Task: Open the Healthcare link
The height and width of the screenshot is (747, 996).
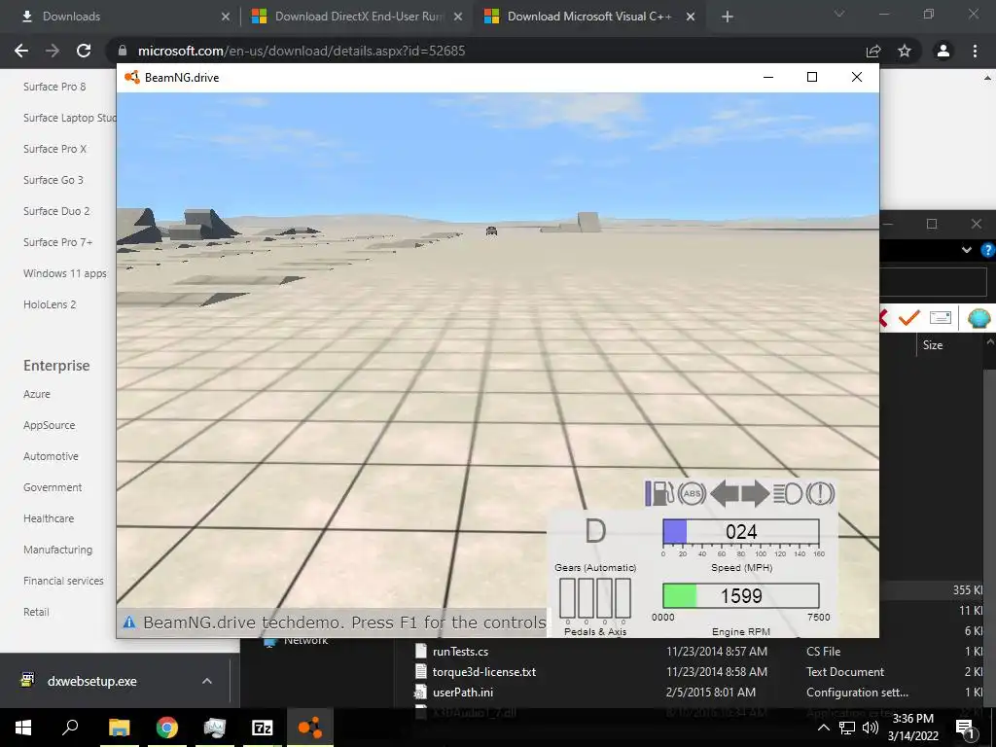Action: coord(49,518)
